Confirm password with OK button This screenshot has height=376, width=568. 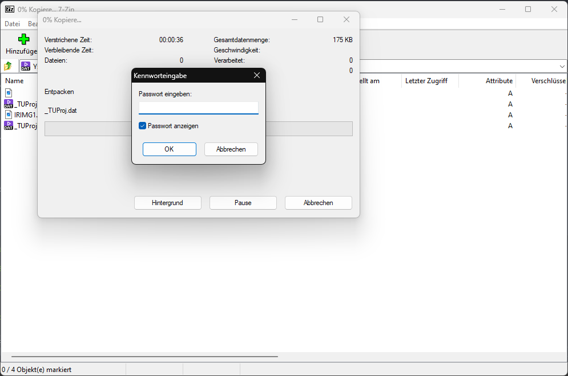(x=169, y=149)
